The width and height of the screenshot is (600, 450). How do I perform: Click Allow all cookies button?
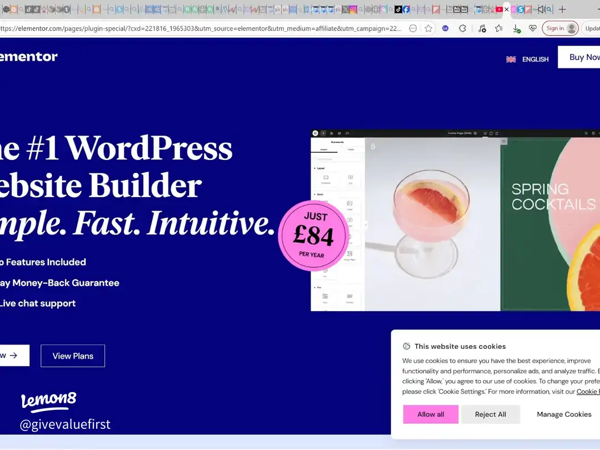click(431, 414)
